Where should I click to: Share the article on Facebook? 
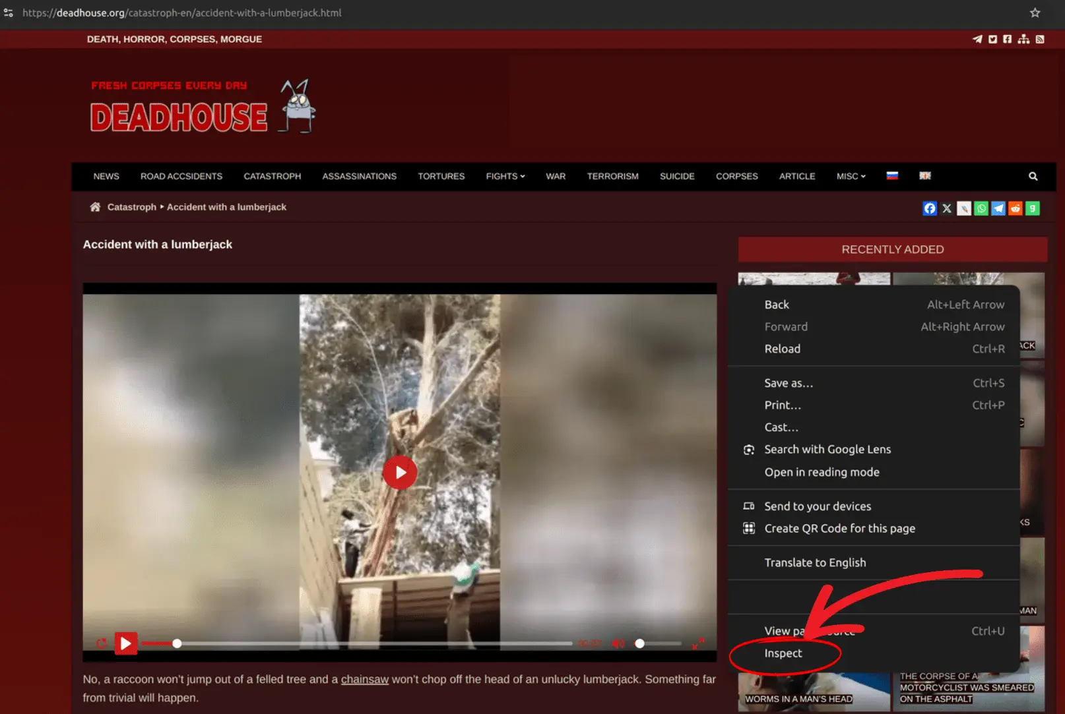pos(930,208)
